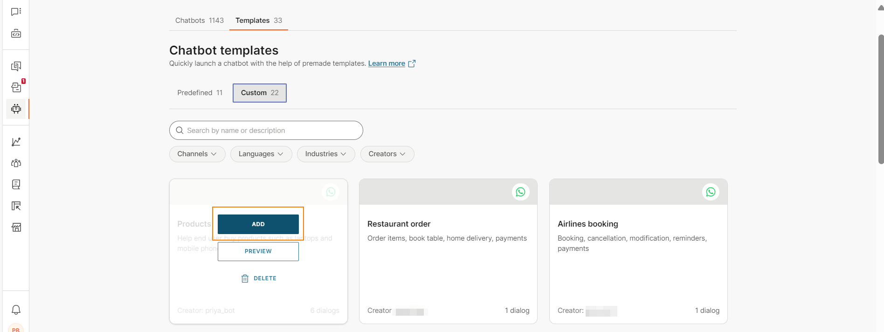Click WhatsApp icon on Restaurant order card
884x332 pixels.
coord(520,192)
